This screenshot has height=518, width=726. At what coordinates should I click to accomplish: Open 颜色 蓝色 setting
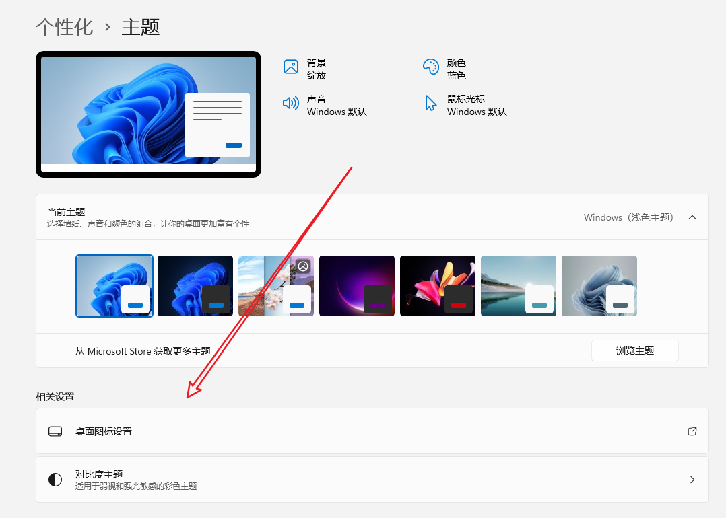point(444,69)
